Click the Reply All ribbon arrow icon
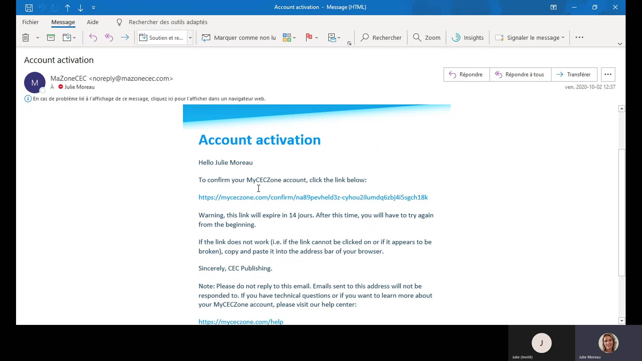Screen dimensions: 642x361 pos(109,37)
